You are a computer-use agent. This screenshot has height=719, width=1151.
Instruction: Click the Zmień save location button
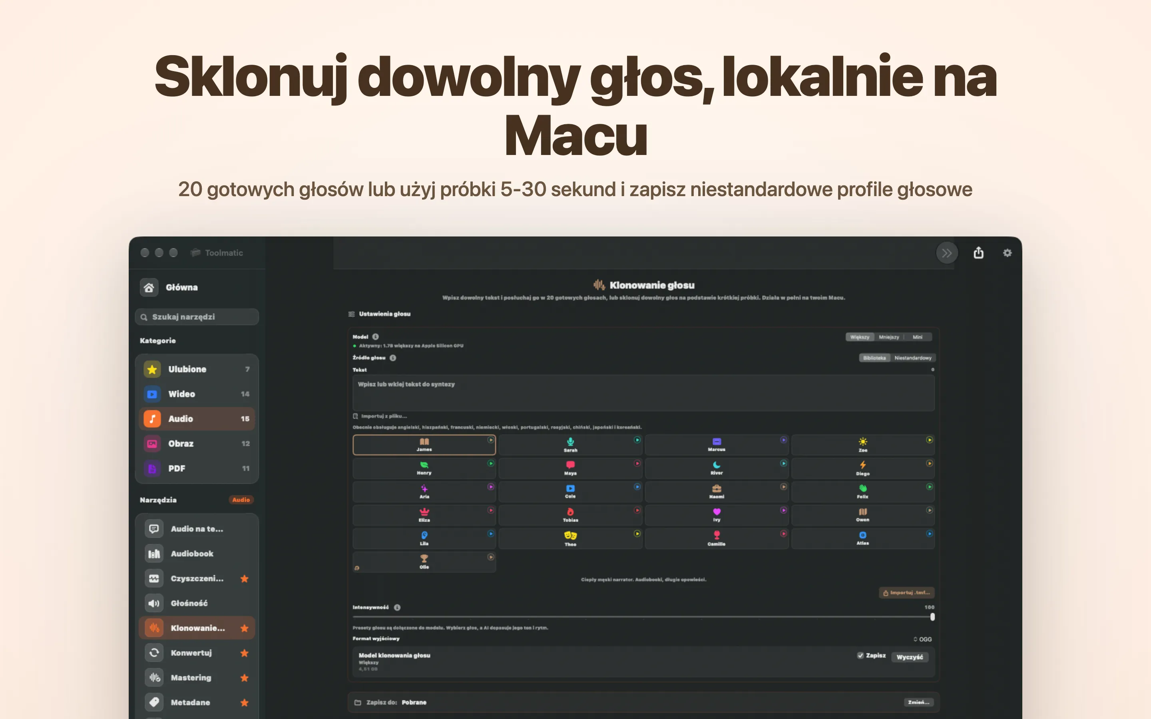(x=918, y=702)
